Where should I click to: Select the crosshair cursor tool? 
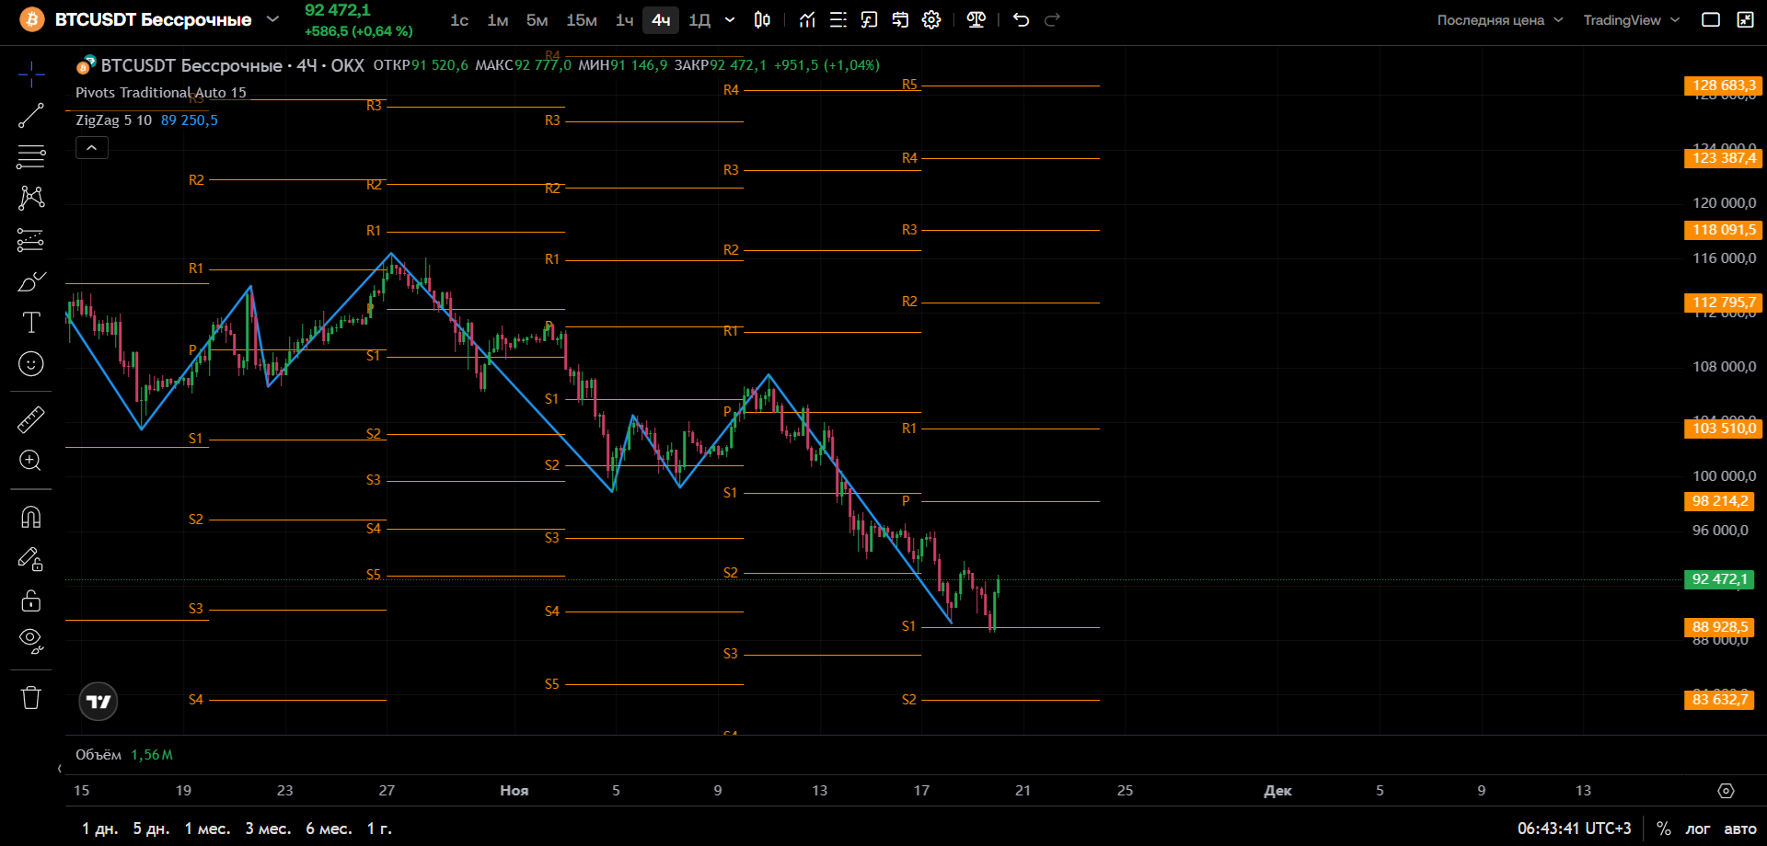[31, 74]
